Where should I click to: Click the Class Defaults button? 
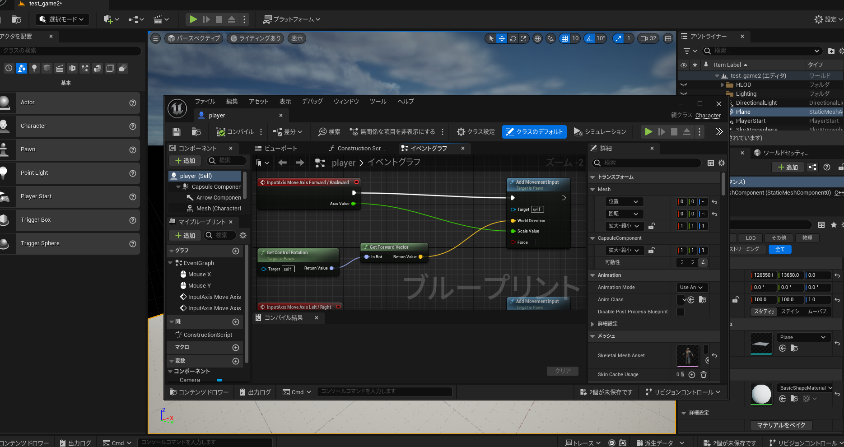(534, 132)
